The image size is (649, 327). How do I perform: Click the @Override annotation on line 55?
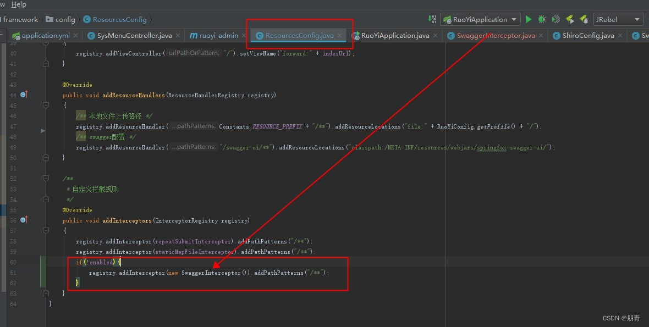click(78, 210)
